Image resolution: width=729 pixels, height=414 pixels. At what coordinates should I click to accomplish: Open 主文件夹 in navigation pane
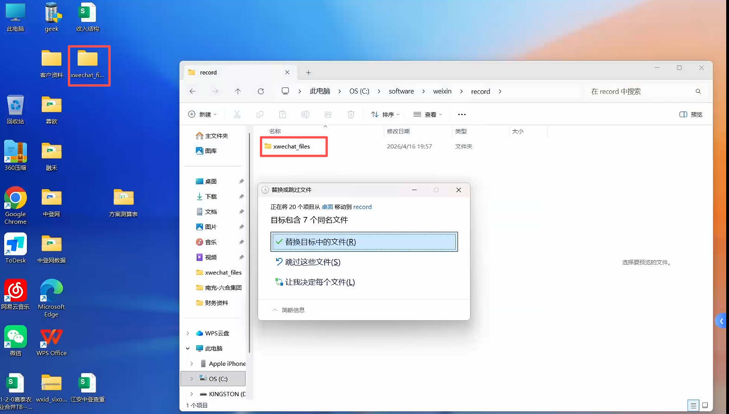coord(212,136)
